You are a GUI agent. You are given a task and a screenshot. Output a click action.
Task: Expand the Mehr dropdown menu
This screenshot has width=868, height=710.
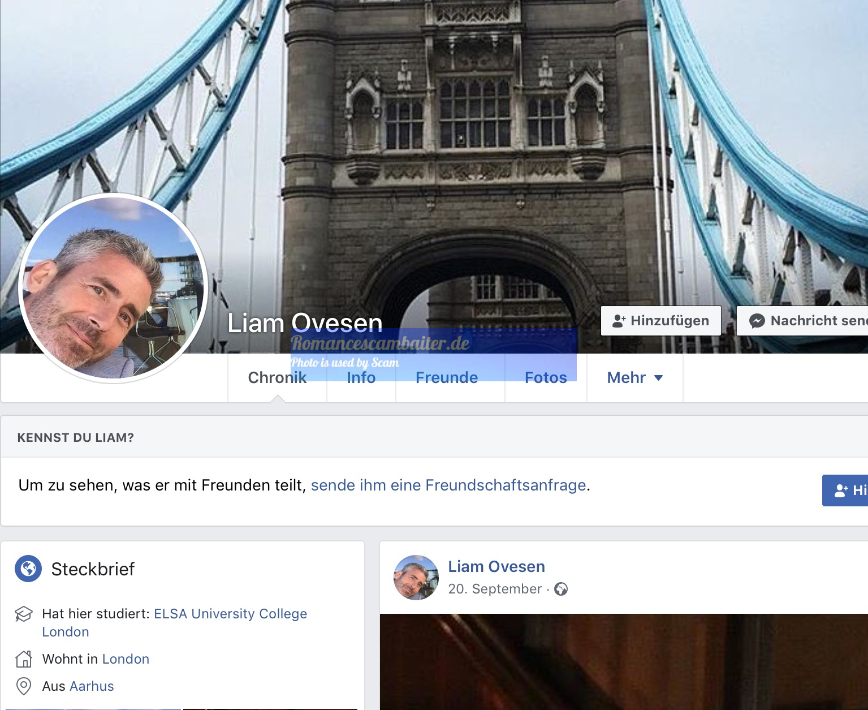(635, 377)
